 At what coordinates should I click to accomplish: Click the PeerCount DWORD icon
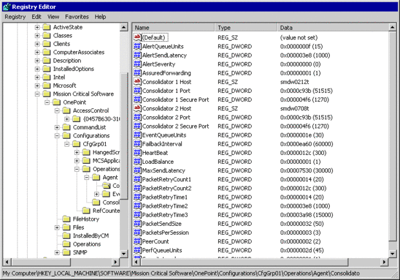pyautogui.click(x=137, y=241)
